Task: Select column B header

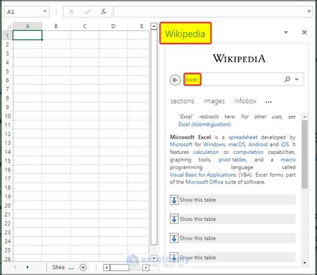Action: [56, 26]
